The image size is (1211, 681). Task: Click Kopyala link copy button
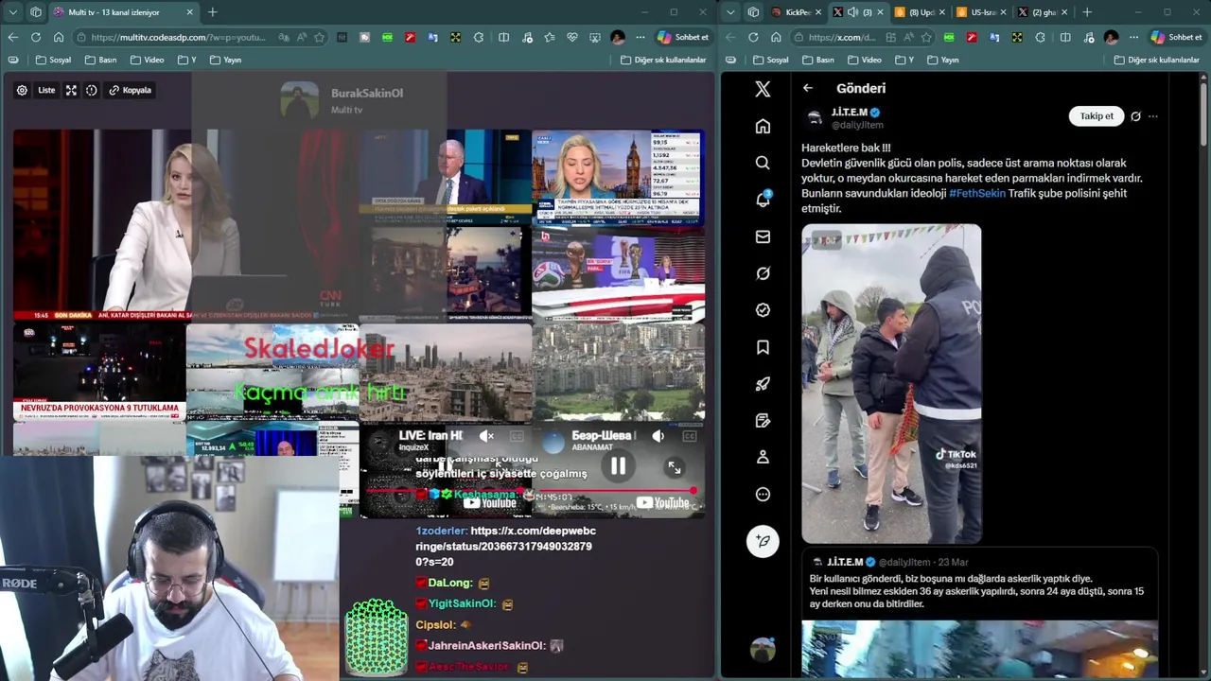(x=130, y=90)
